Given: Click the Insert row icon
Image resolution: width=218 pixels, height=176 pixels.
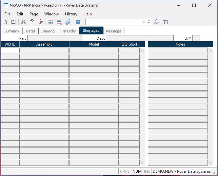Looking at the screenshot, I should tap(51, 22).
